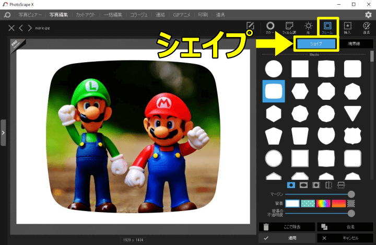Choose the highlighted rounded TV-style shape

[274, 91]
